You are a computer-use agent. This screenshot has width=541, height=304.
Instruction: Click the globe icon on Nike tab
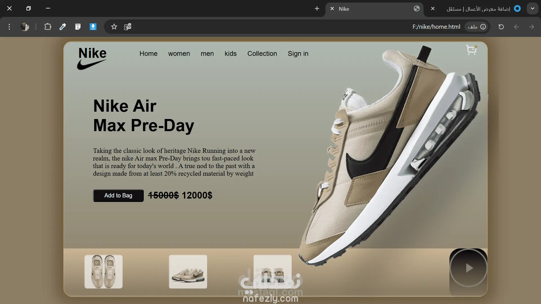417,9
